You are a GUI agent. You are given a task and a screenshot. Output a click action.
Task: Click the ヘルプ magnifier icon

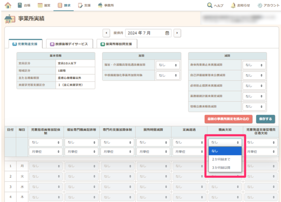click(x=210, y=5)
